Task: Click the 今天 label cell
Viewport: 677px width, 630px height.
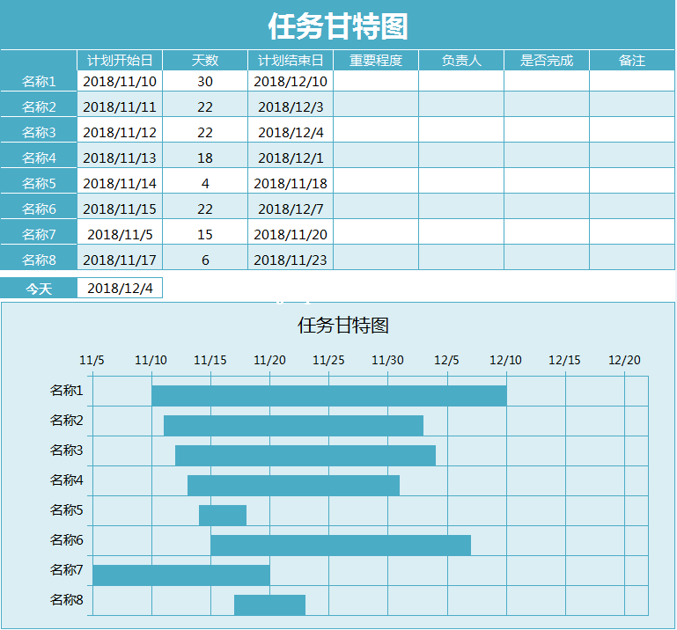Action: click(39, 289)
